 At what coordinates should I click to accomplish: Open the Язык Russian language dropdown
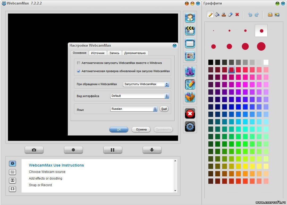(134, 109)
